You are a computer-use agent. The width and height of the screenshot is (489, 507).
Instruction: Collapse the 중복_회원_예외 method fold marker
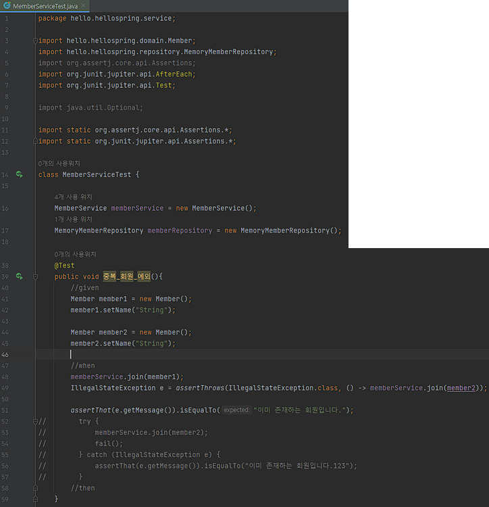point(35,276)
